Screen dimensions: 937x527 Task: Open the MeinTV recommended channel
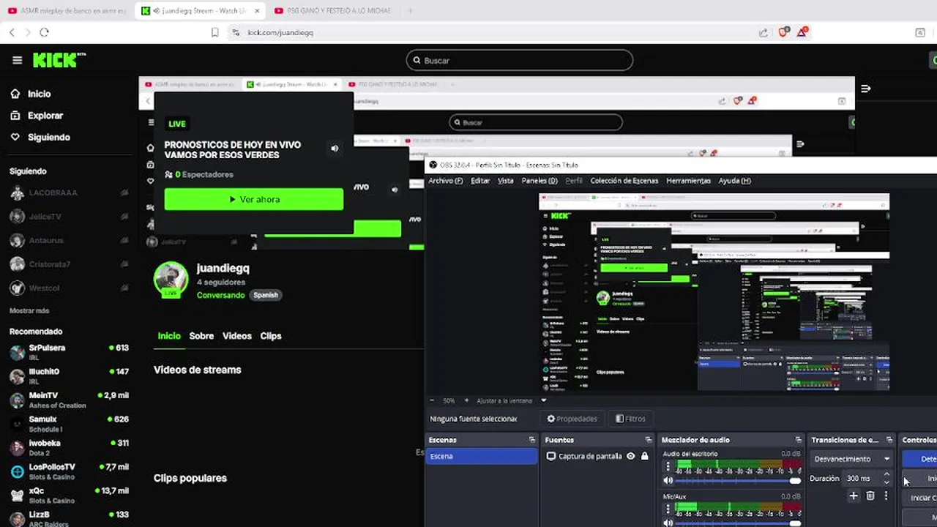tap(69, 400)
